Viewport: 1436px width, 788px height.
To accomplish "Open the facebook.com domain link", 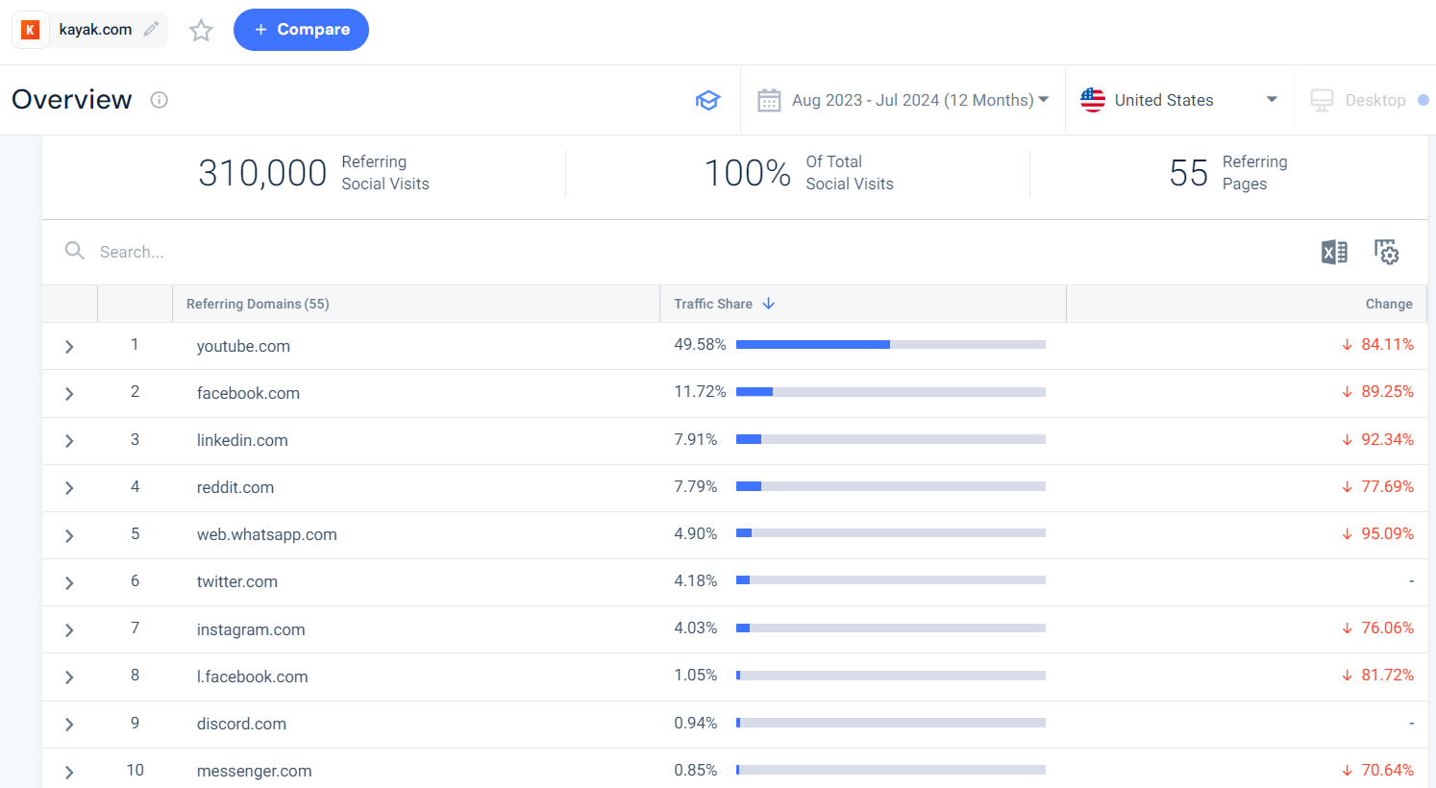I will tap(248, 393).
